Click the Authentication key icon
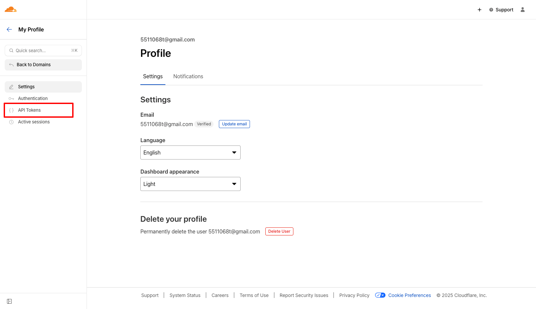This screenshot has width=536, height=309. pyautogui.click(x=11, y=99)
